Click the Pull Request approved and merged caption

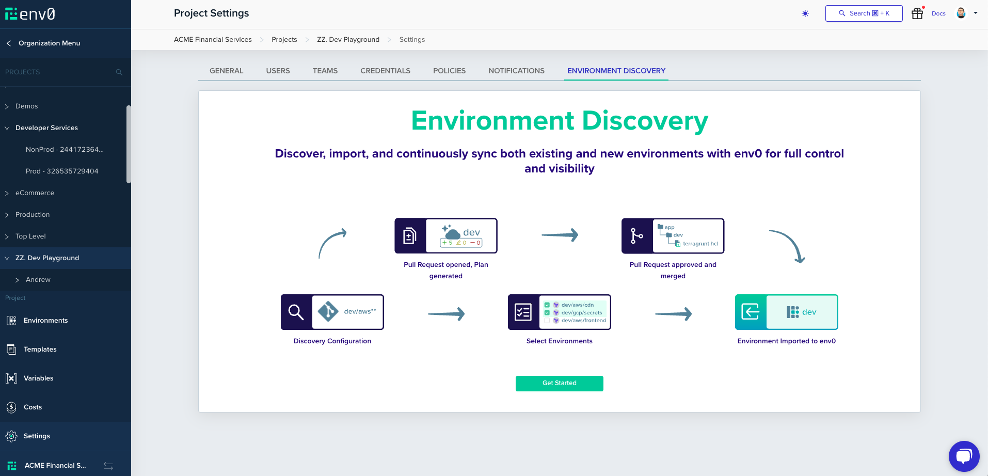point(673,271)
